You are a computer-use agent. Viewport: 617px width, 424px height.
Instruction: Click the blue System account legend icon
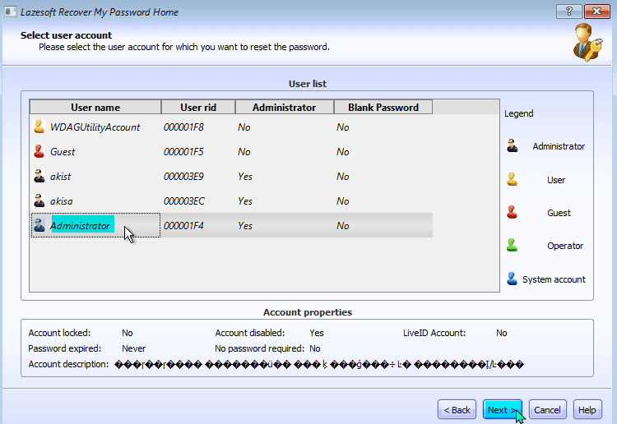pos(512,279)
